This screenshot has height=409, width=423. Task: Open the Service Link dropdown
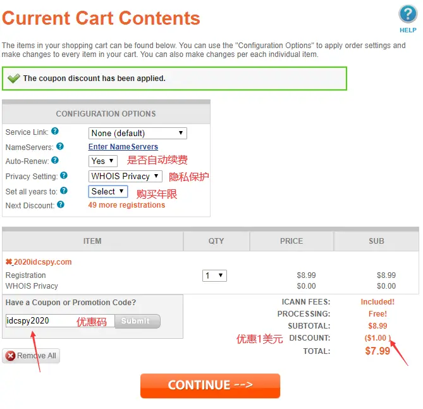[x=138, y=133]
